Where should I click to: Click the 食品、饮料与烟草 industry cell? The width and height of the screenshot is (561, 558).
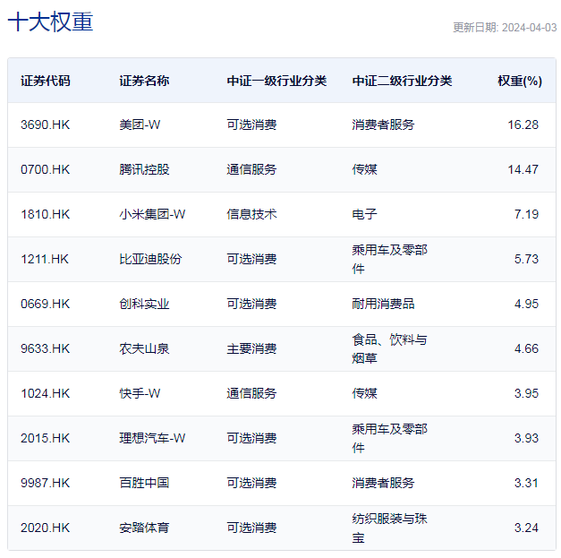click(389, 348)
